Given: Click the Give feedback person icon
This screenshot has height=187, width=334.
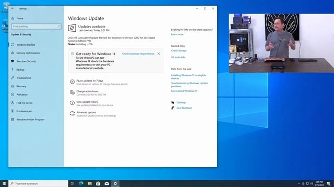Looking at the screenshot, I should (173, 108).
